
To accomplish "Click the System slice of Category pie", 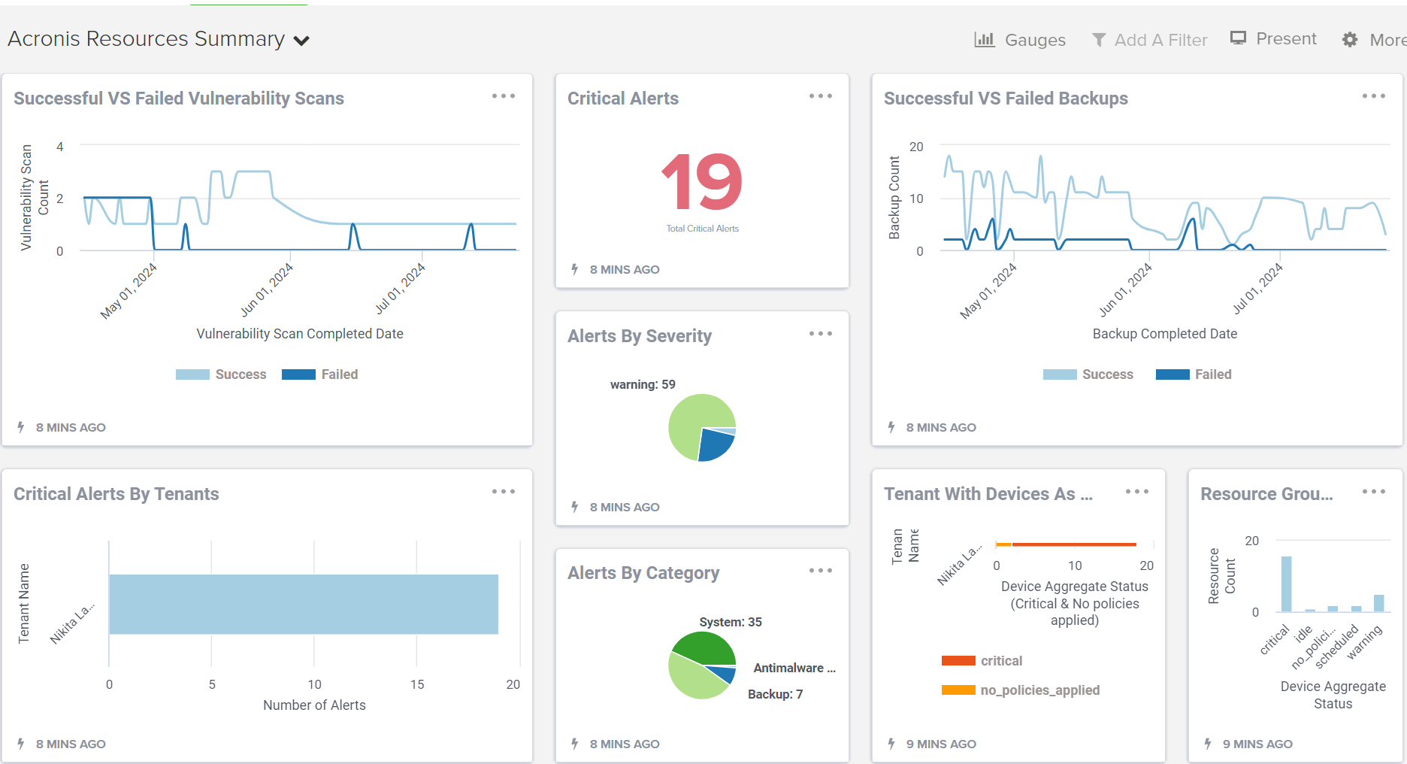I will coord(704,647).
